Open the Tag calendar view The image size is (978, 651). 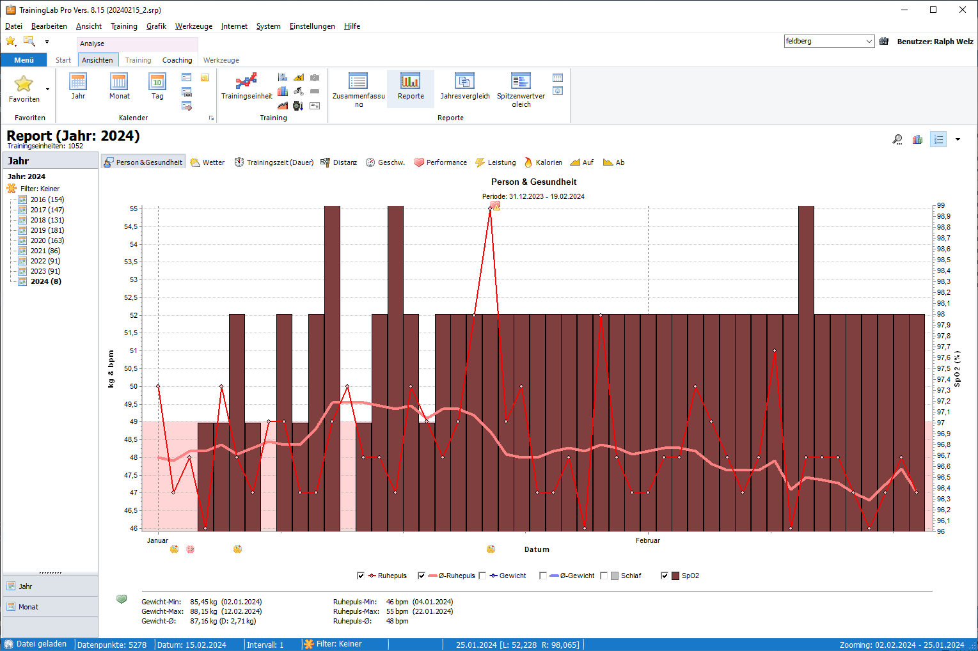(157, 87)
